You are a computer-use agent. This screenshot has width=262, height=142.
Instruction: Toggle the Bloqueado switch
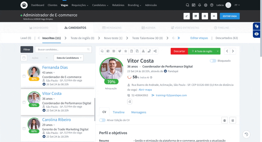click(213, 61)
